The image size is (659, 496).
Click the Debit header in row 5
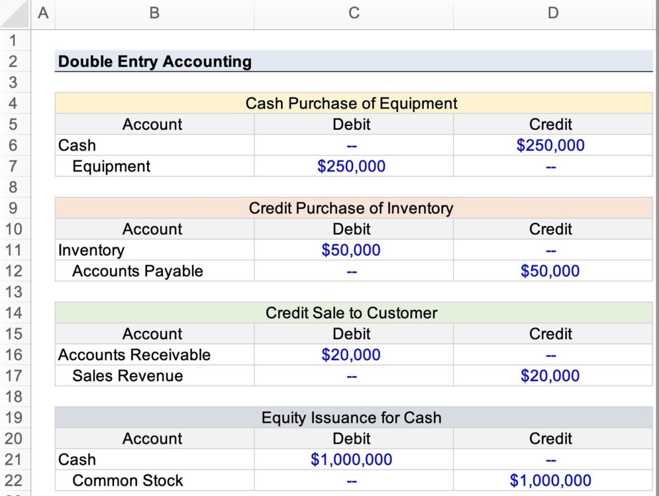(x=354, y=124)
